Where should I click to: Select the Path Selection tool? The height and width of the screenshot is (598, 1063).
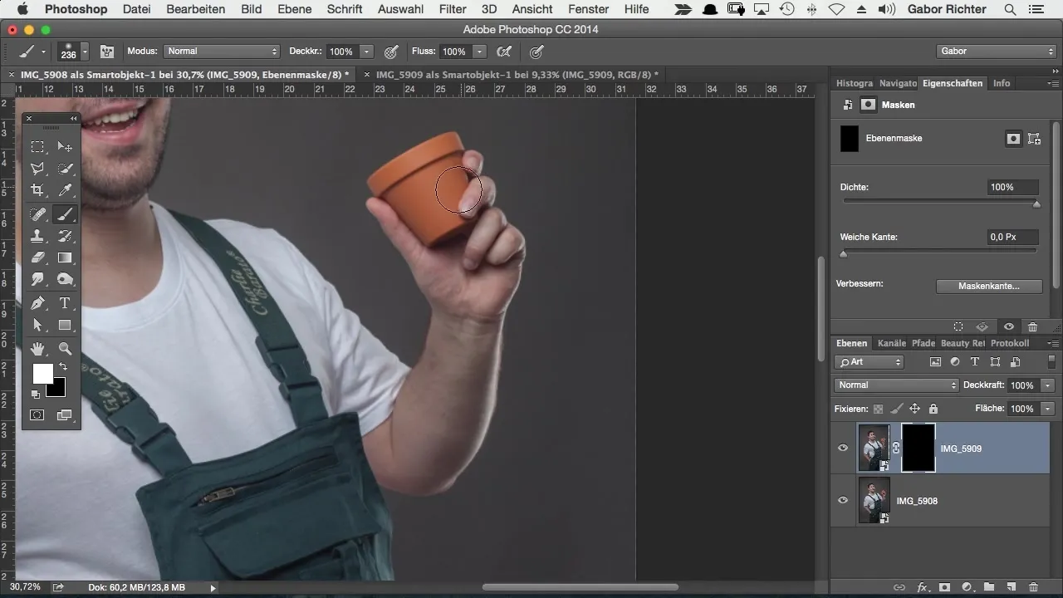pos(38,325)
